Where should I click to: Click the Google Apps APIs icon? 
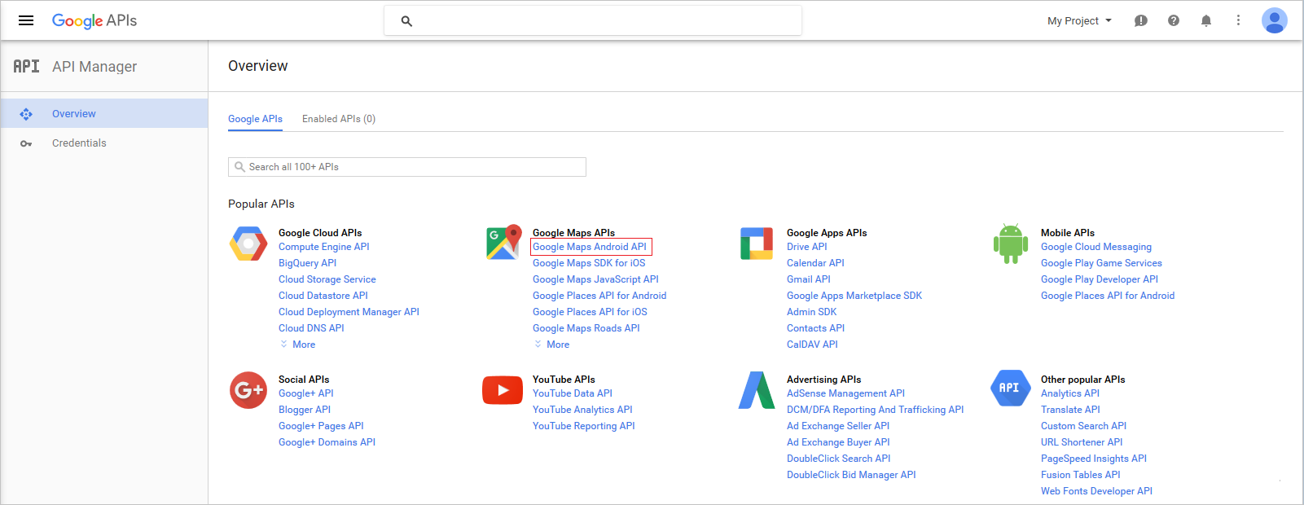(757, 244)
